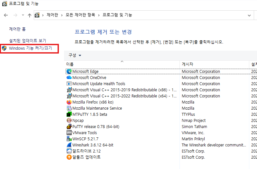Viewport: 257px width, 169px height.
Task: Click publisher VMware, Inc. cell
Action: [x=193, y=133]
